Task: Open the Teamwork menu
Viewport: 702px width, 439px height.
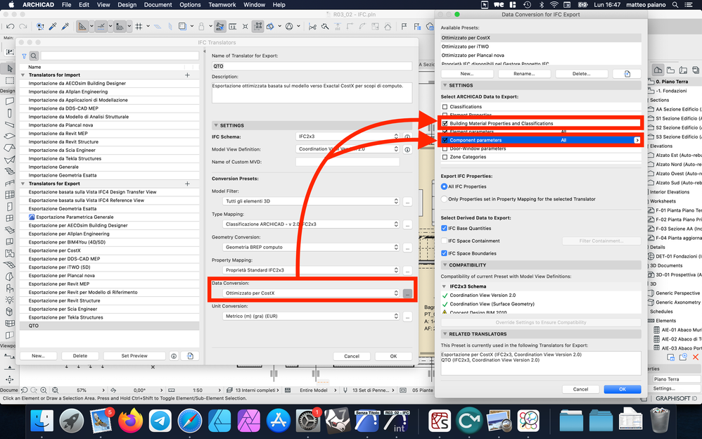Action: tap(222, 4)
